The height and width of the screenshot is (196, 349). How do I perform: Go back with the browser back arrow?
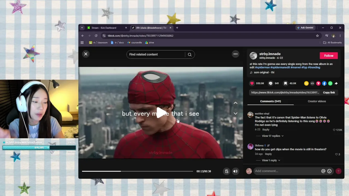point(83,36)
